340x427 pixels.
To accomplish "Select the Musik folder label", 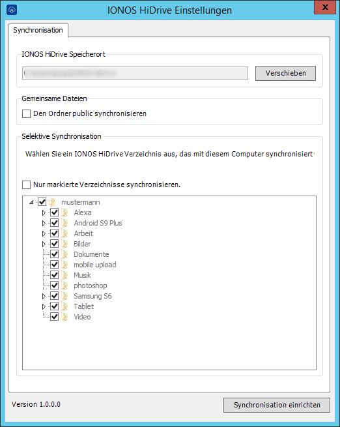I will click(x=83, y=275).
